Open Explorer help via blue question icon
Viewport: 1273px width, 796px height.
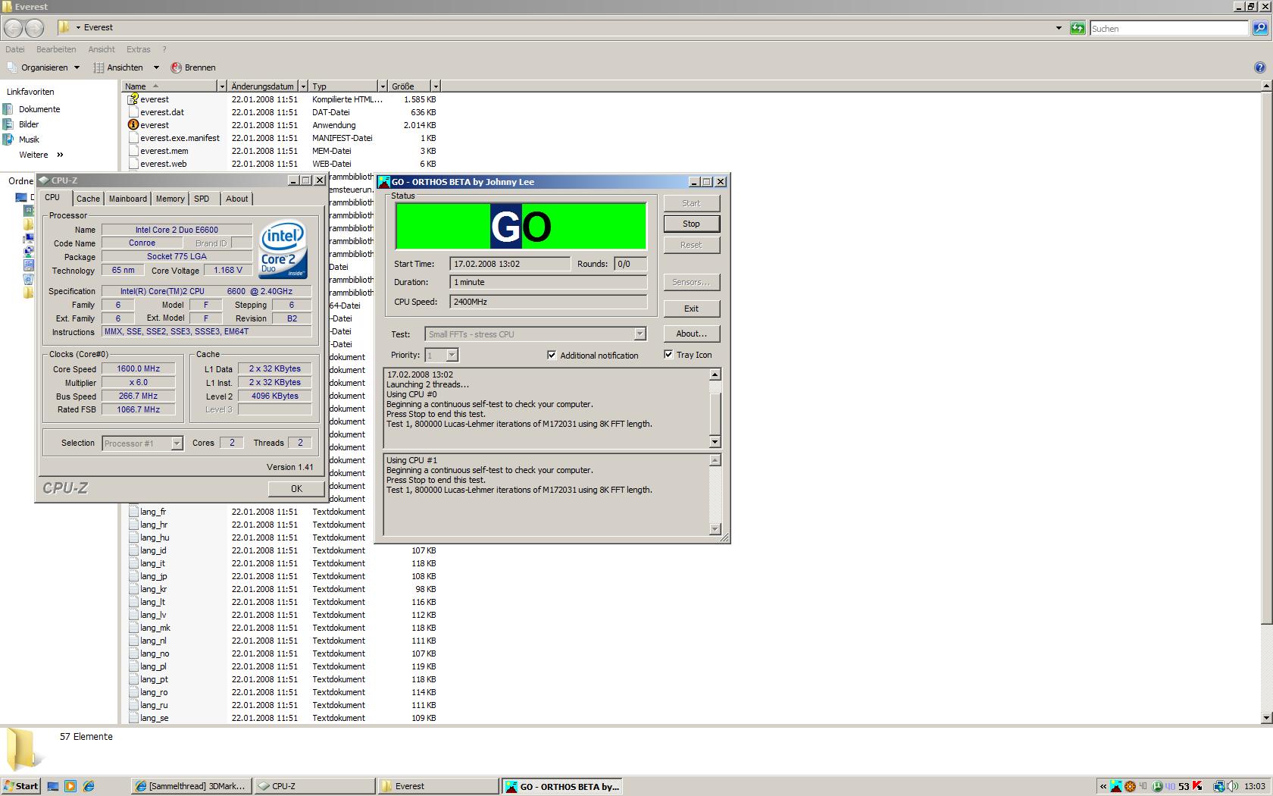[x=1260, y=67]
